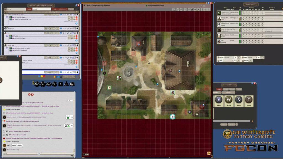Select the d10 die
Image resolution: width=283 pixels, height=159 pixels.
tap(49, 84)
